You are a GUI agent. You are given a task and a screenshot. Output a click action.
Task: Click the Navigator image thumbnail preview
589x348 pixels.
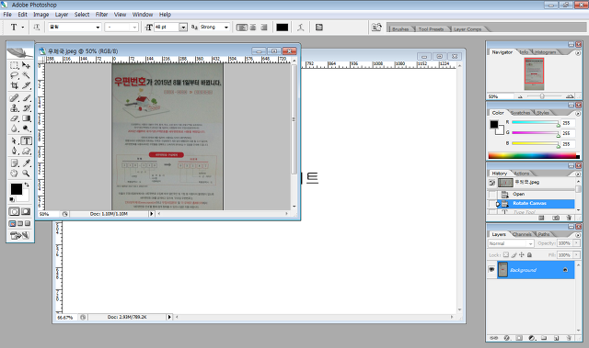(x=534, y=73)
